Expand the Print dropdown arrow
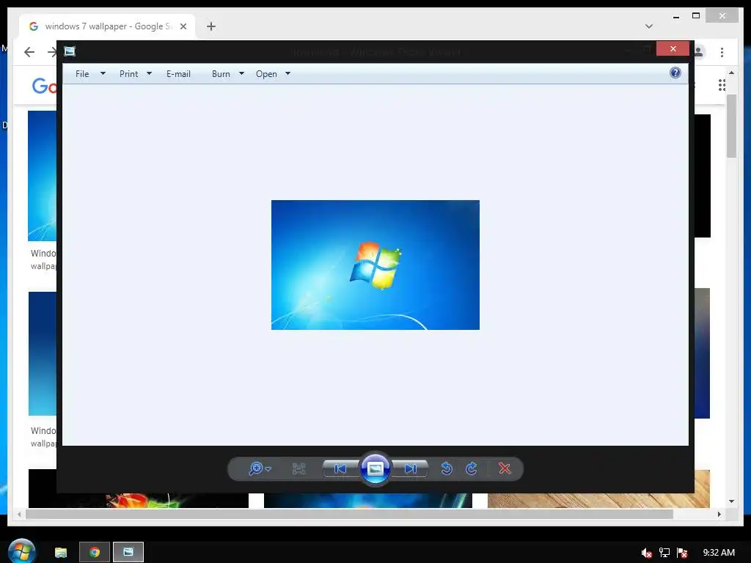Screen dimensions: 751x563 149,74
